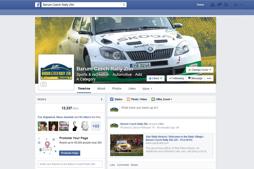This screenshot has width=254, height=169.
Task: Click the [?] help marker beside Jakub Hofbauer
Action: pos(153,128)
